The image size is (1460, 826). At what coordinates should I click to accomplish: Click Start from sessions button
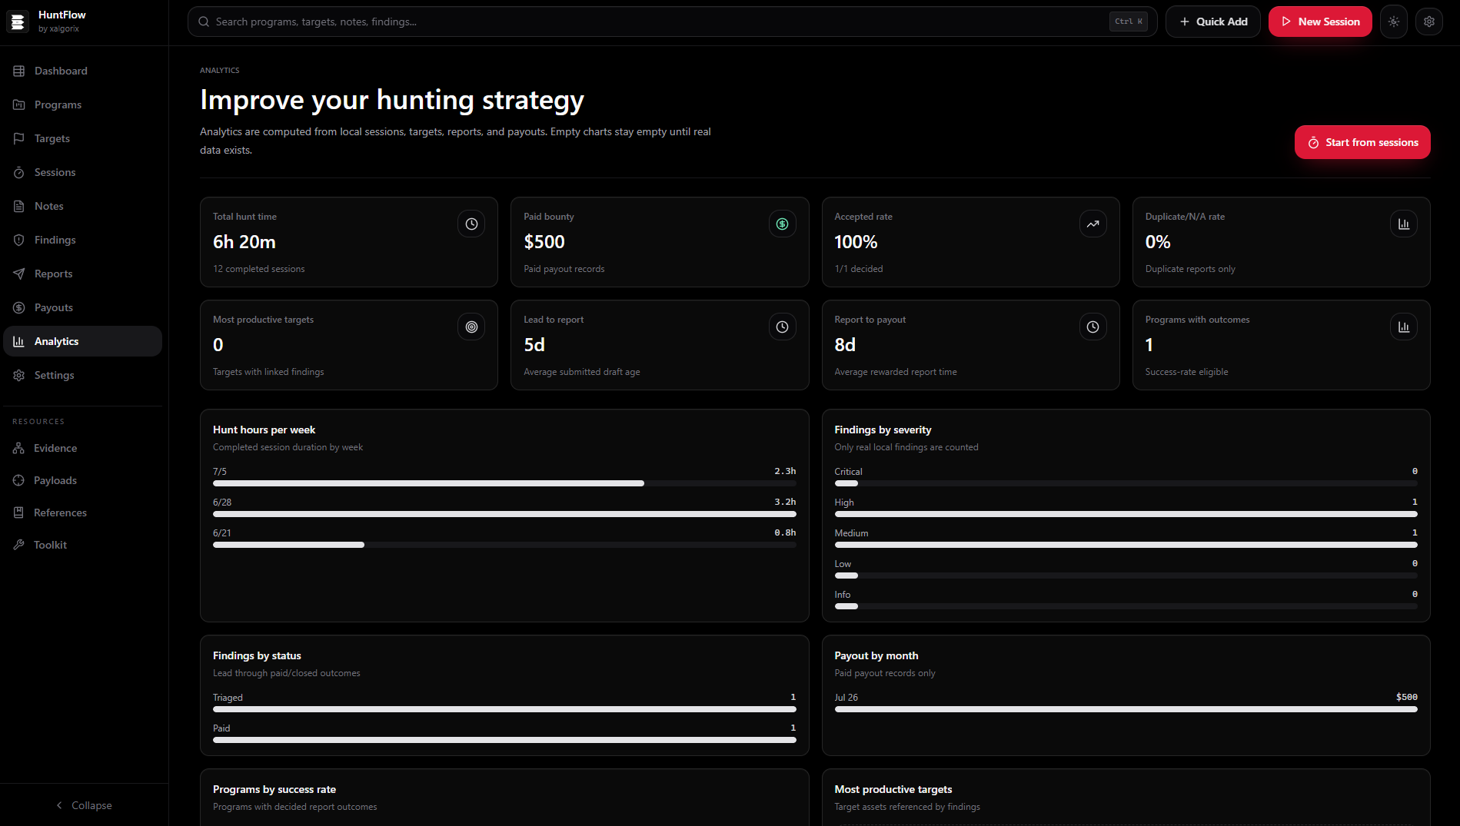coord(1362,142)
